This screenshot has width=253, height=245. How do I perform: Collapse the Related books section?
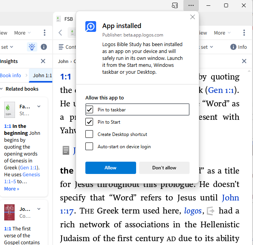(2, 89)
